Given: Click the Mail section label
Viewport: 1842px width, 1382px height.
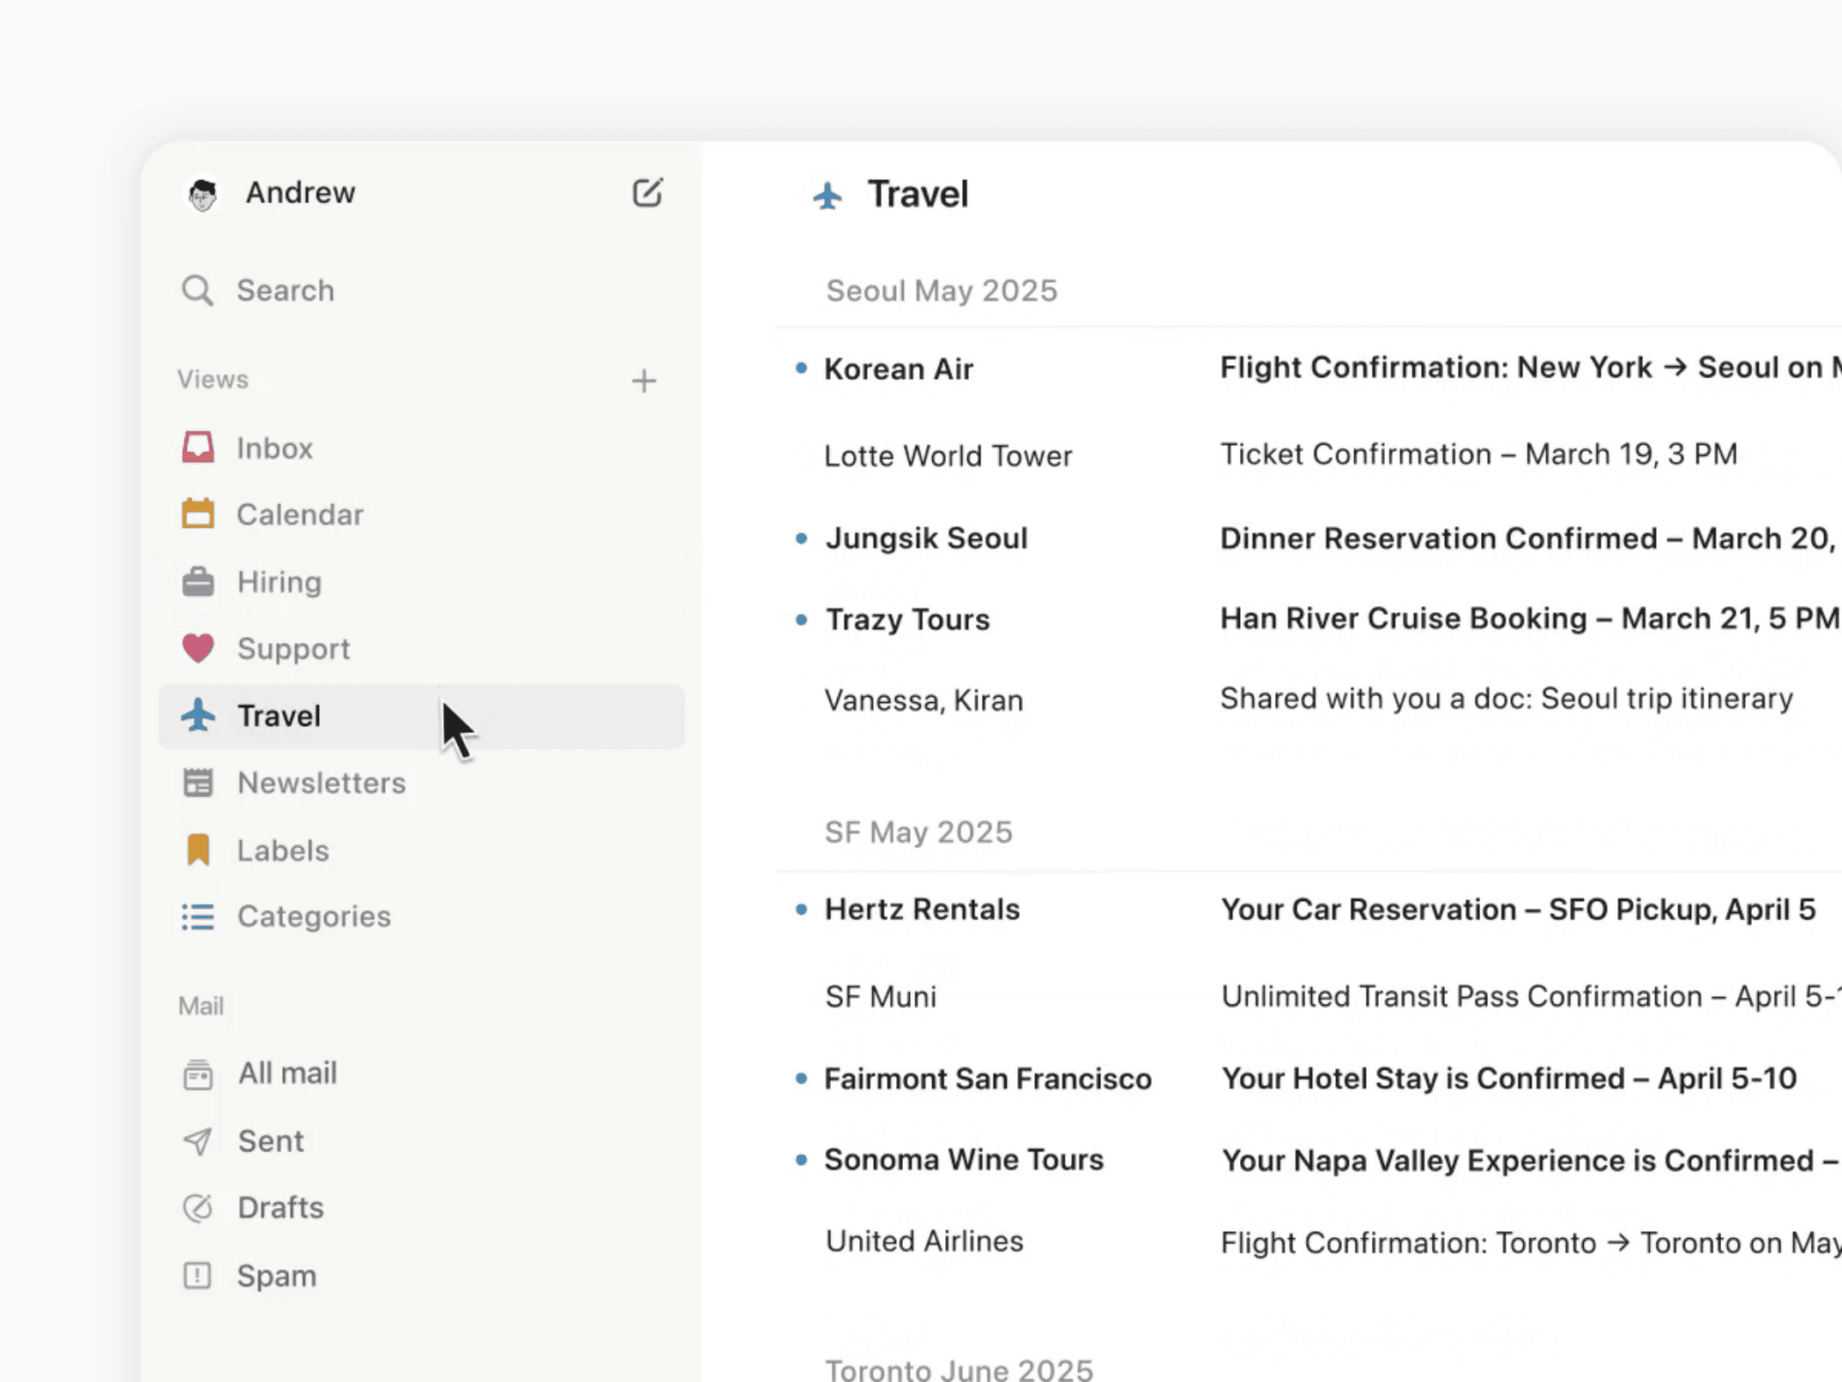Looking at the screenshot, I should pos(201,1006).
